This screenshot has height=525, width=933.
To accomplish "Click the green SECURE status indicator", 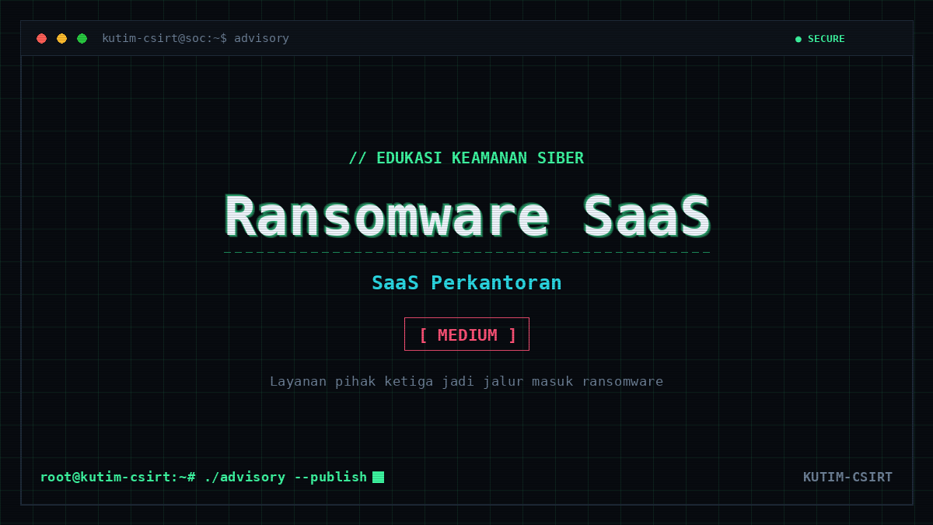I will point(820,39).
